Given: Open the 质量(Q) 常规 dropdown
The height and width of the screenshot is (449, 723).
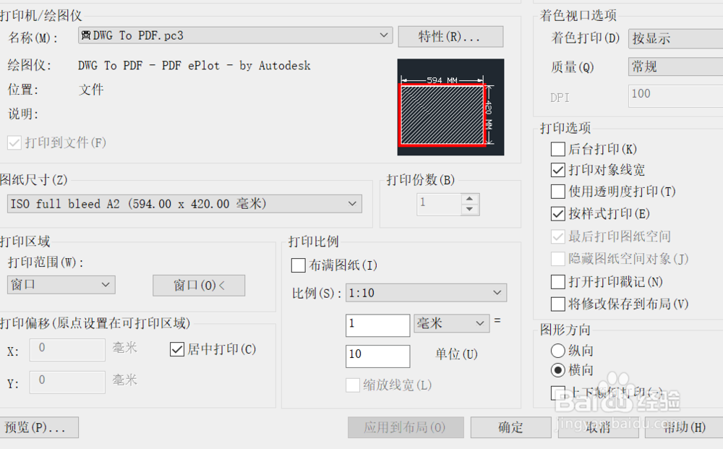Looking at the screenshot, I should click(675, 67).
